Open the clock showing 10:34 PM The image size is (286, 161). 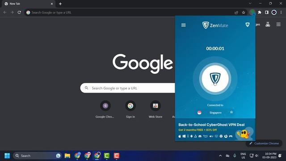pyautogui.click(x=269, y=156)
